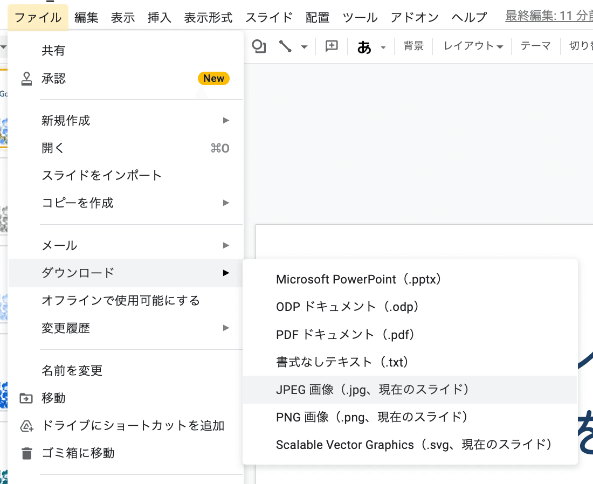Select メール menu entry
593x484 pixels.
click(125, 245)
